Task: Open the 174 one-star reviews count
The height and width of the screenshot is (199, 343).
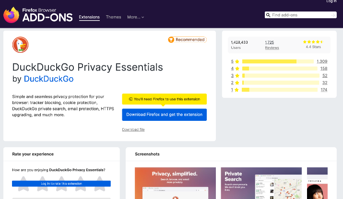Action: click(x=324, y=90)
